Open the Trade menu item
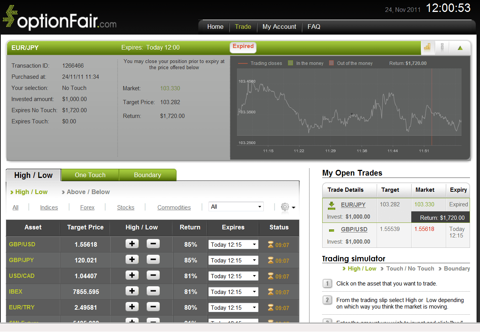This screenshot has width=480, height=332. 243,27
